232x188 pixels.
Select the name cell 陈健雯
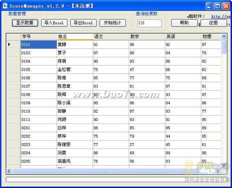pyautogui.click(x=75, y=144)
